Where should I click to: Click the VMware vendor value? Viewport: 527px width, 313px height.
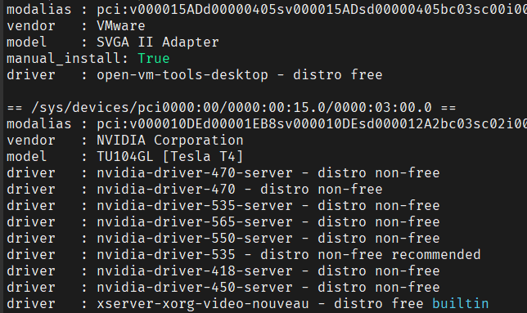(x=121, y=26)
